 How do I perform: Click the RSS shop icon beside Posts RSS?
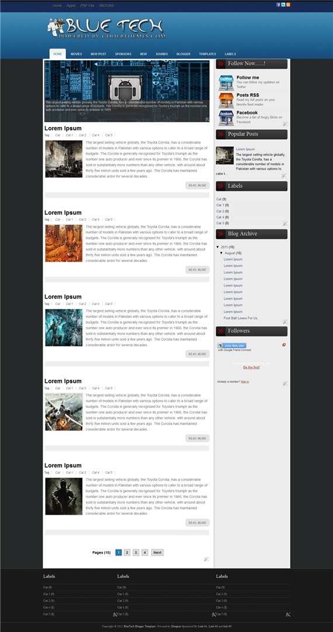pos(226,101)
